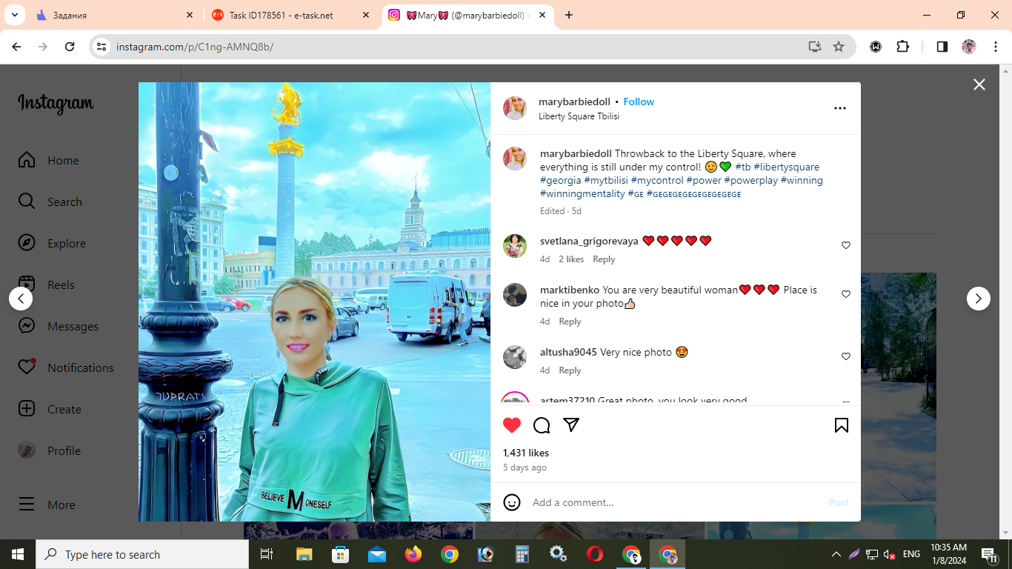Like marktibenko's comment
1012x569 pixels.
tap(846, 294)
